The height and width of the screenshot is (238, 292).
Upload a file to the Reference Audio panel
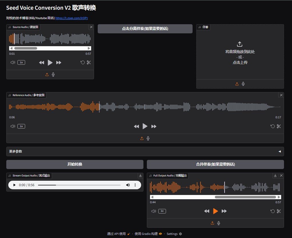[142, 138]
